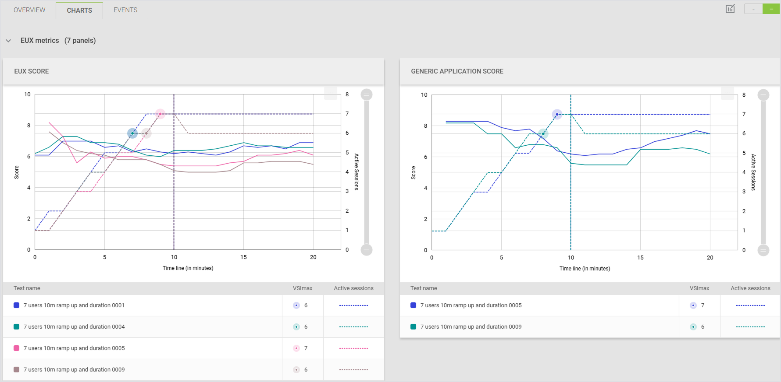Switch to the compact '-' view toggle
The height and width of the screenshot is (382, 781).
tap(753, 9)
